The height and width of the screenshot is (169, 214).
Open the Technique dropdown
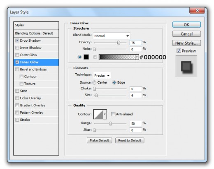102,75
